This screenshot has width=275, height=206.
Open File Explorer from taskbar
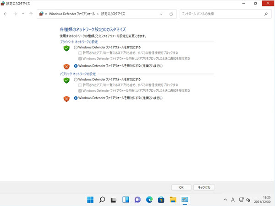click(x=173, y=200)
